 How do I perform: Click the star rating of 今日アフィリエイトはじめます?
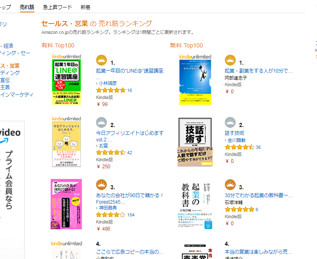tap(111, 152)
